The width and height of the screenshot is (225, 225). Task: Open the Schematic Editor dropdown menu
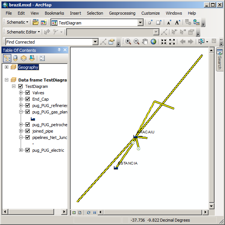tap(23, 32)
